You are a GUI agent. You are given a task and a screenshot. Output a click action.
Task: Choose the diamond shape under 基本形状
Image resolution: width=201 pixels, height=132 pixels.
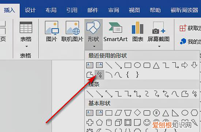(137, 113)
